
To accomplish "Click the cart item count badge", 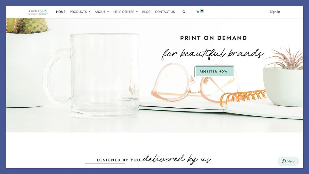I will [x=202, y=11].
